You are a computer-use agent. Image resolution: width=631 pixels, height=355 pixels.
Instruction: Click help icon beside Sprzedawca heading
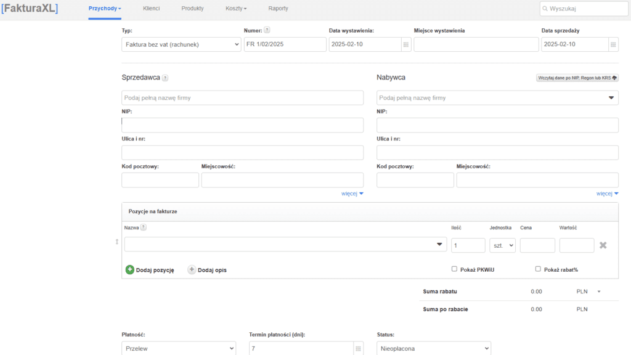click(x=165, y=78)
